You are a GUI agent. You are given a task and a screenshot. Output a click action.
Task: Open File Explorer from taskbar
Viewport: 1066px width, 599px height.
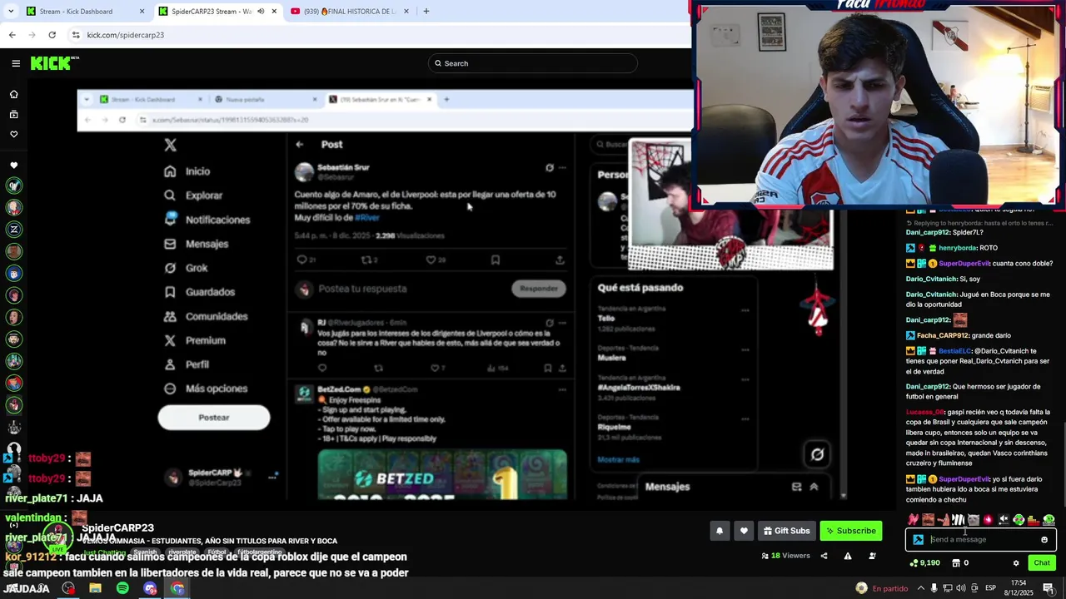click(95, 588)
